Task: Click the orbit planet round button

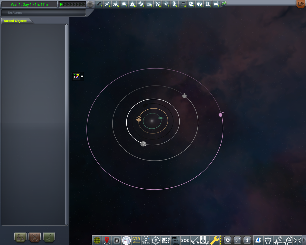Action: [237, 240]
